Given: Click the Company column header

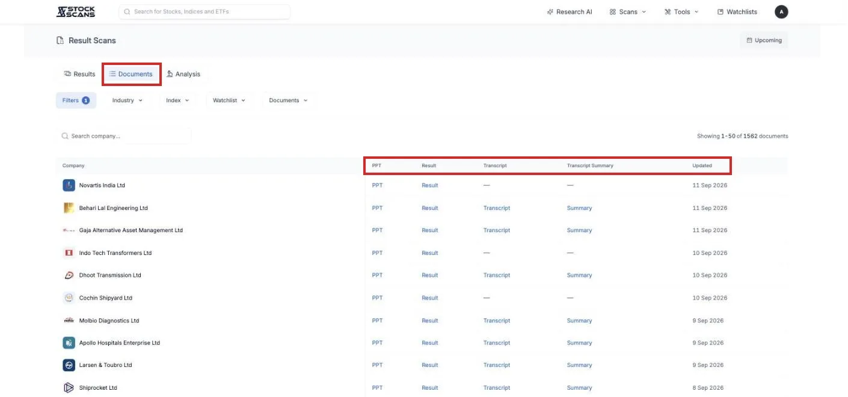Looking at the screenshot, I should [73, 165].
